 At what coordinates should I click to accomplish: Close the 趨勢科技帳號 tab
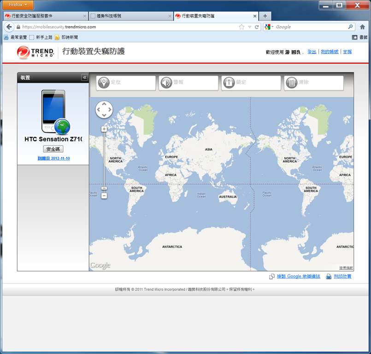[170, 16]
